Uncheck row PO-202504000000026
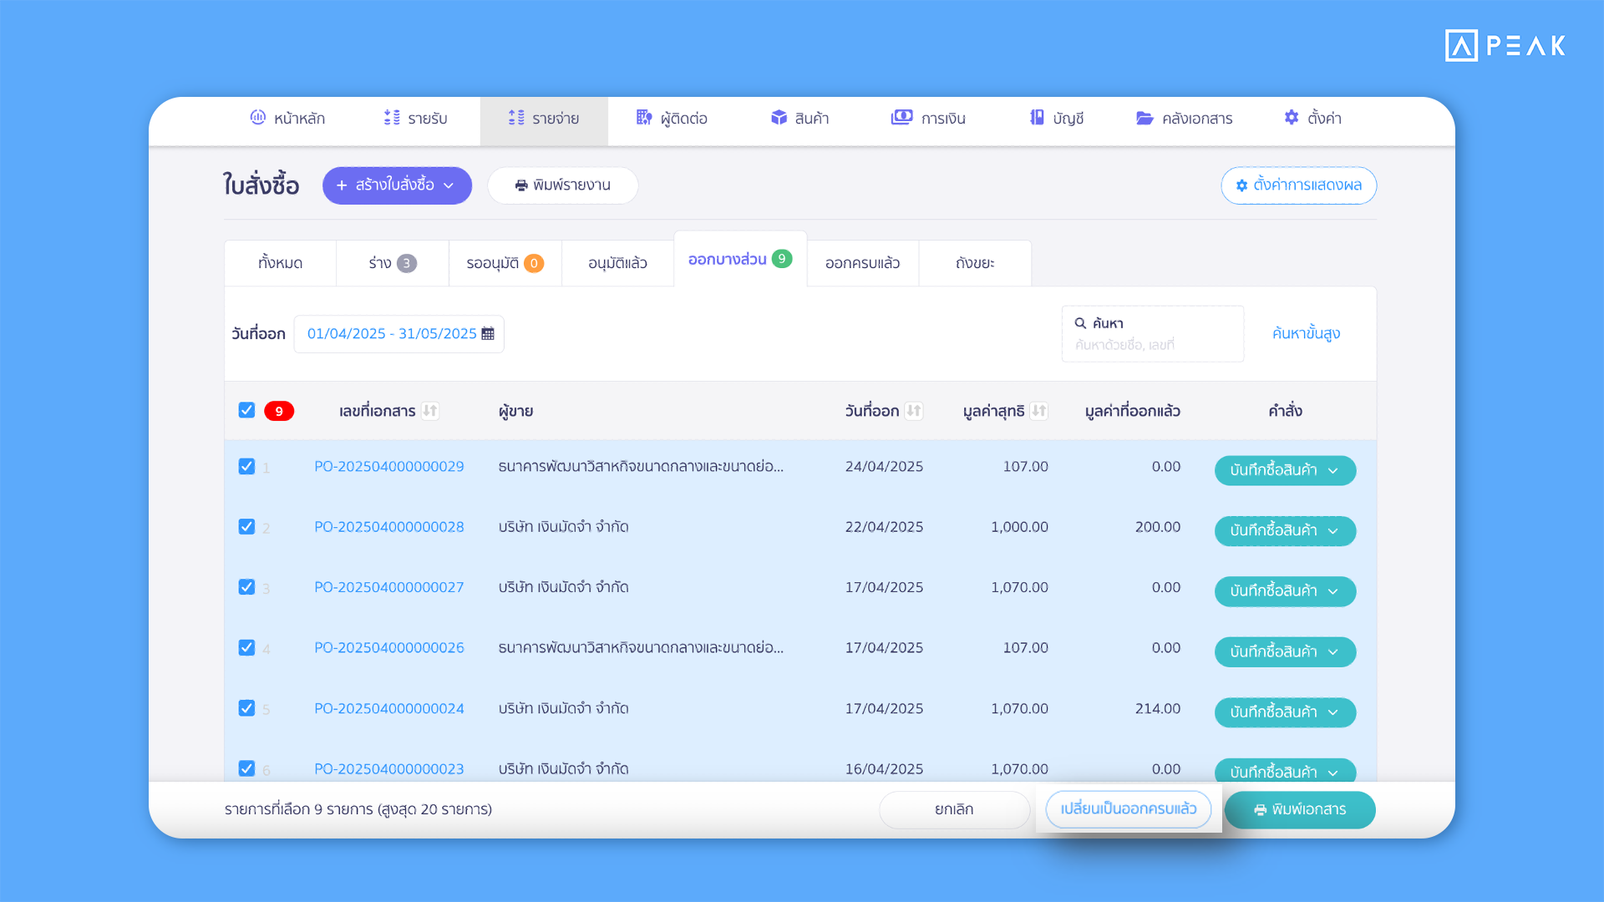This screenshot has width=1604, height=902. coord(246,647)
